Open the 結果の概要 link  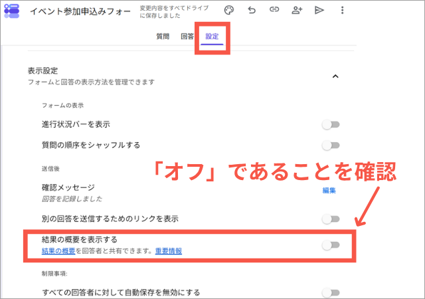[58, 251]
